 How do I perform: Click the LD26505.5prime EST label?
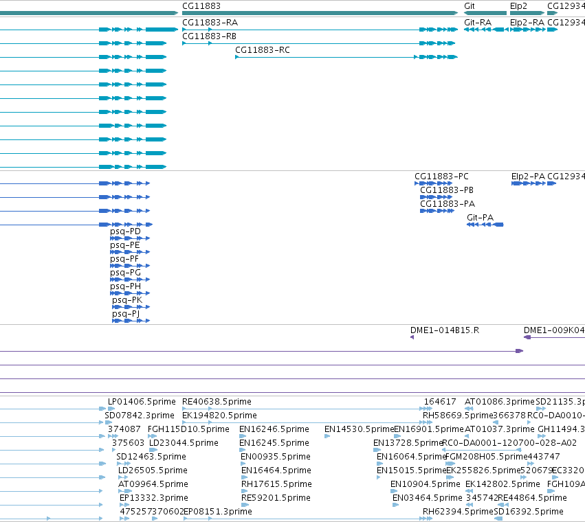[153, 470]
